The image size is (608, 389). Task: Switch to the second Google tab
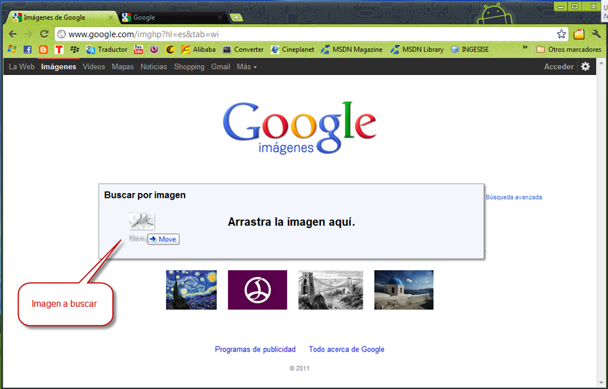(172, 17)
